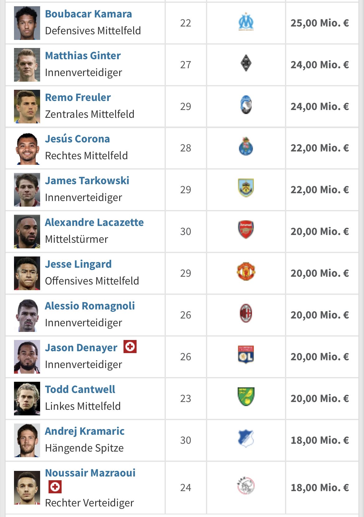Image resolution: width=364 pixels, height=517 pixels.
Task: Click the Olympique Marseille club crest
Action: click(x=246, y=22)
